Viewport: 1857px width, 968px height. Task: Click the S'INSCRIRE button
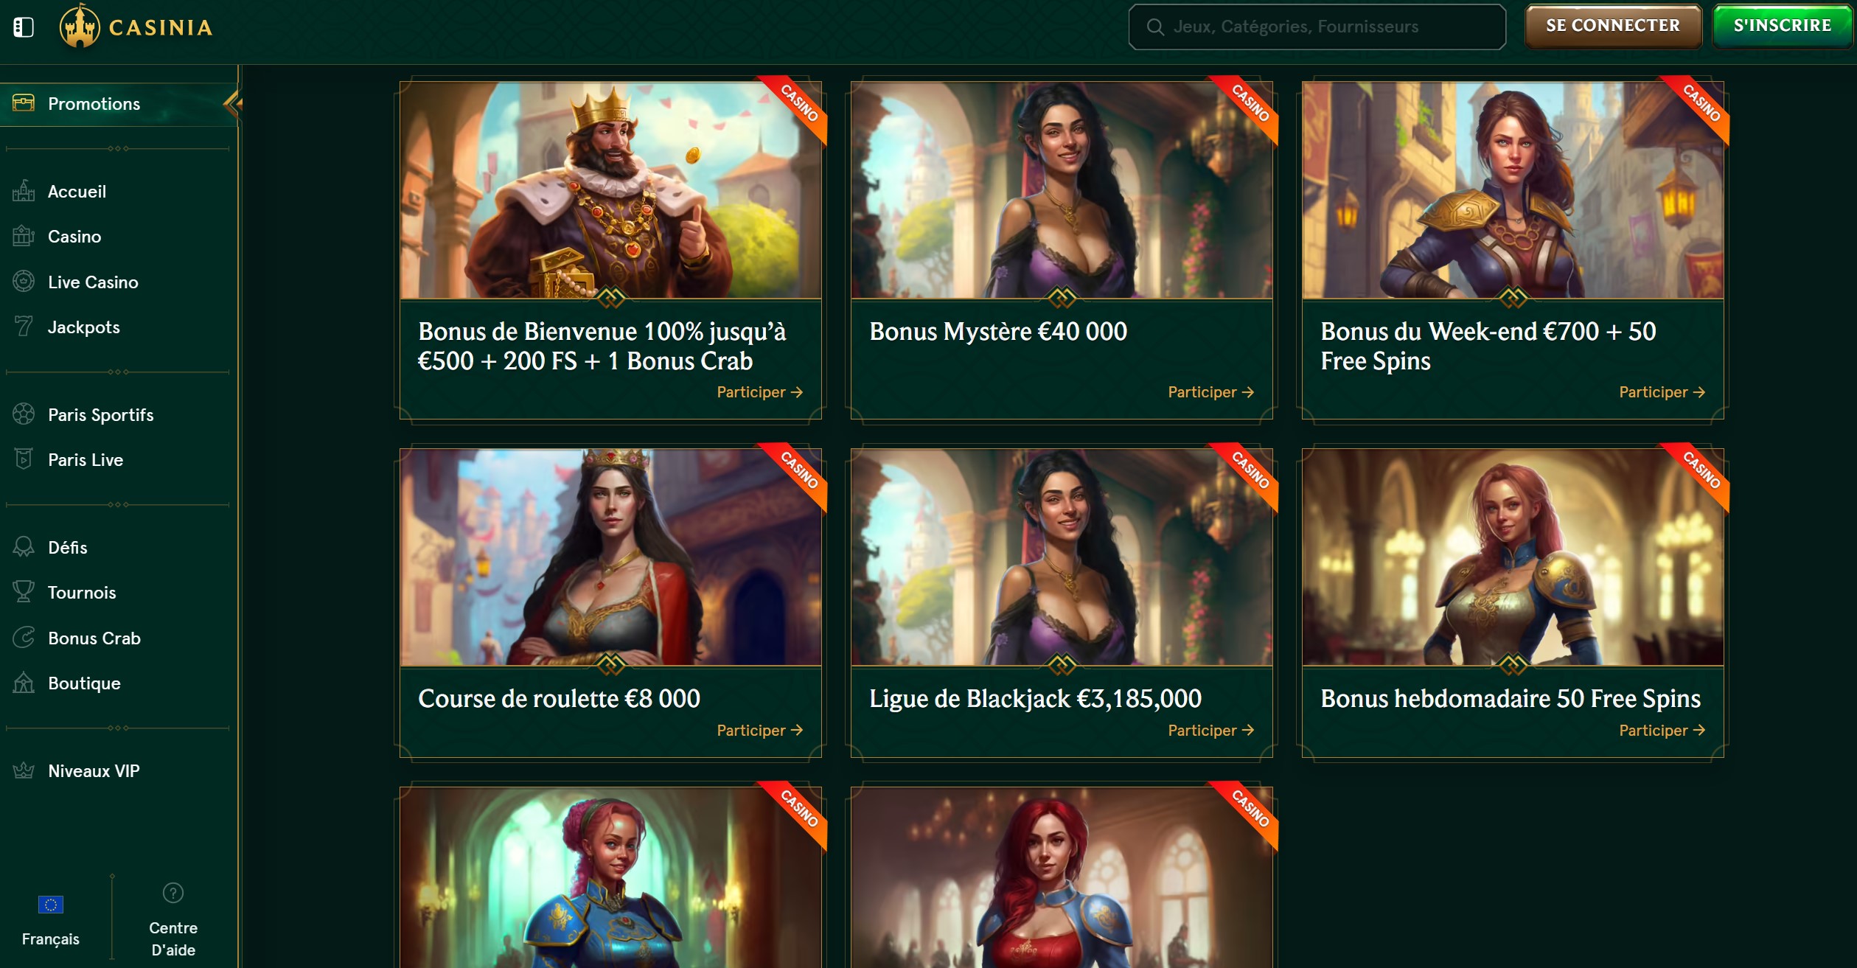point(1782,26)
